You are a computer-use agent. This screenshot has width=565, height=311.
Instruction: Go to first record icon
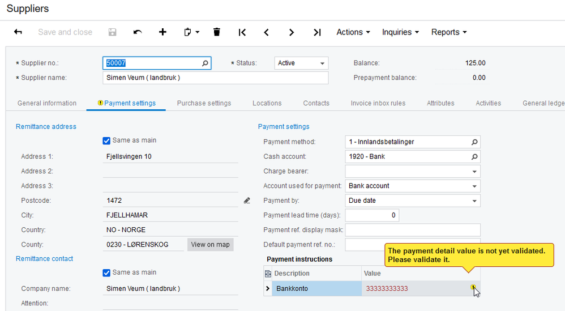click(242, 32)
